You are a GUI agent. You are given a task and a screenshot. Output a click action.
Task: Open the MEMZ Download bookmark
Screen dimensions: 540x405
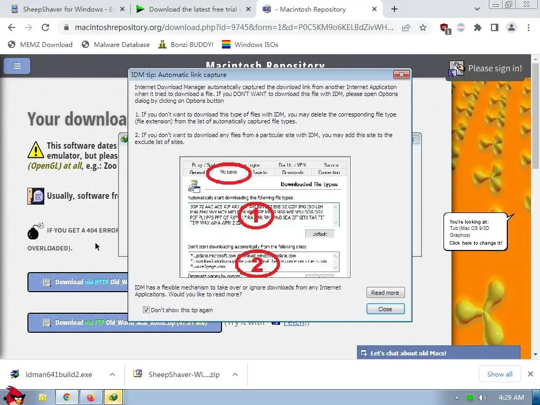tap(41, 44)
